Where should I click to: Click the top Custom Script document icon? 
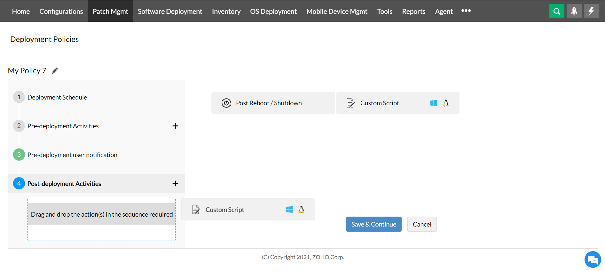tap(350, 103)
